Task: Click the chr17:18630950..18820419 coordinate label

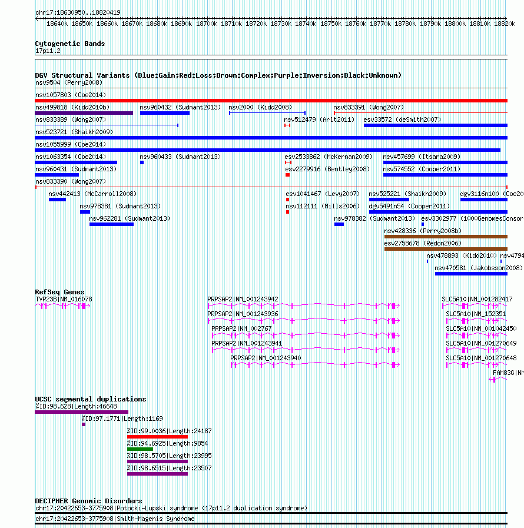Action: pyautogui.click(x=78, y=12)
